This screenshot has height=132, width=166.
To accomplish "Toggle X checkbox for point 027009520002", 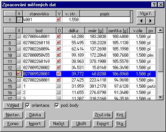I will 19,67.
